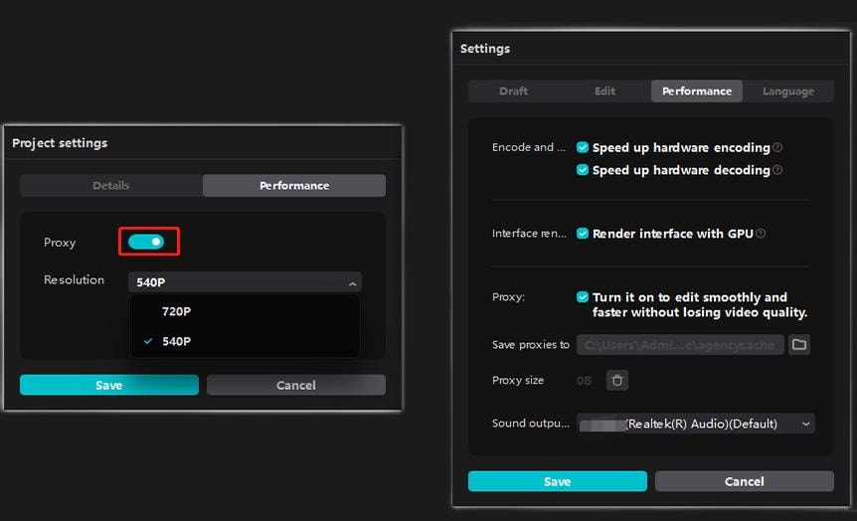
Task: Show info for GPU interface rendering
Action: pyautogui.click(x=761, y=234)
